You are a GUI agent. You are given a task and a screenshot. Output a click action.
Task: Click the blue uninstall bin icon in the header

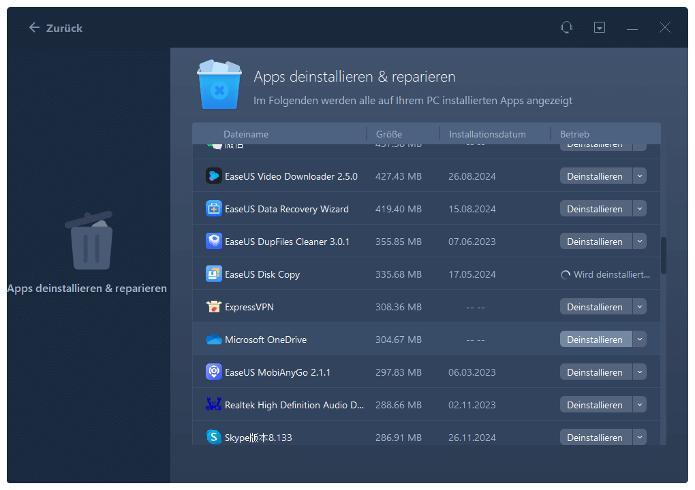pos(219,84)
